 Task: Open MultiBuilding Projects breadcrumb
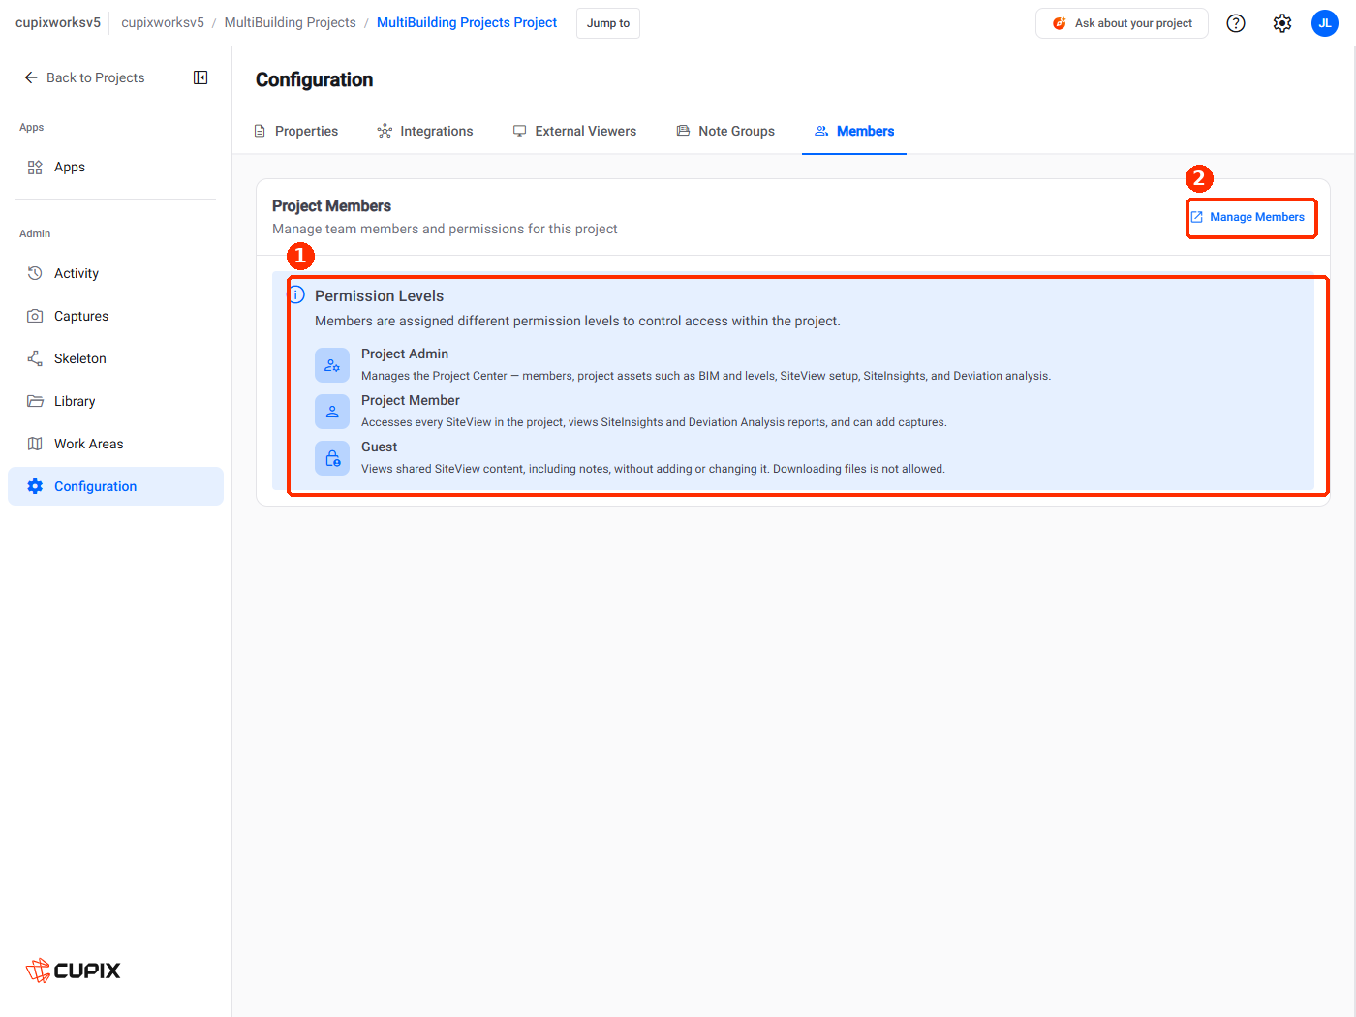click(291, 22)
